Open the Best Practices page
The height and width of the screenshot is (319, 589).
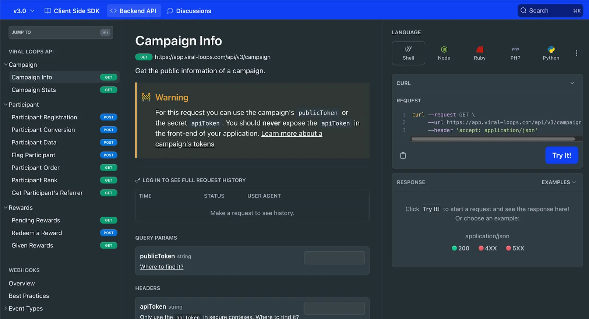click(29, 296)
